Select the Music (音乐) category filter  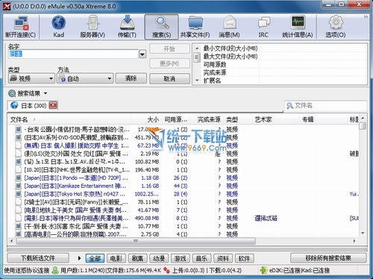click(x=201, y=258)
